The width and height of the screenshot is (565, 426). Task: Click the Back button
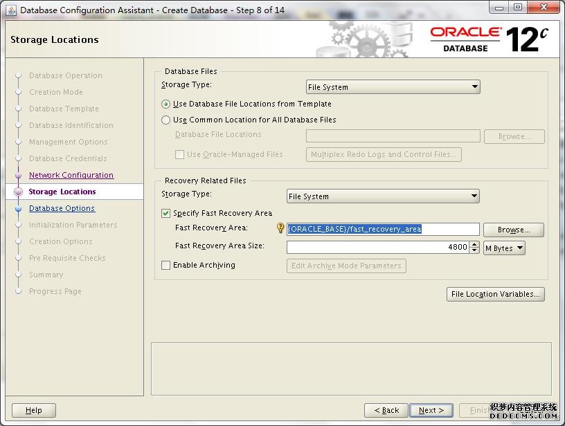pos(386,410)
